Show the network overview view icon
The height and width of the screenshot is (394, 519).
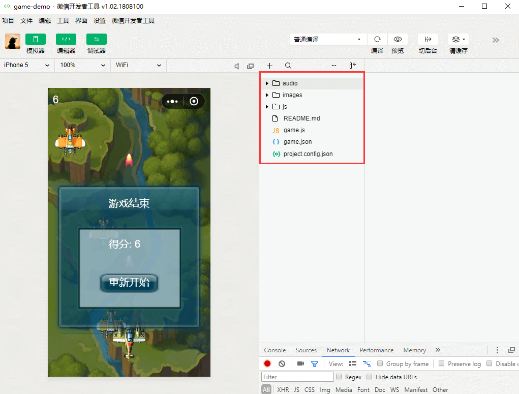(367, 363)
